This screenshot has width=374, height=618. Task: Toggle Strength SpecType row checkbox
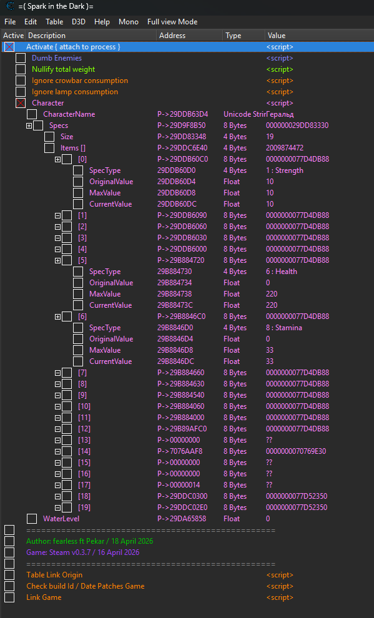[x=78, y=170]
